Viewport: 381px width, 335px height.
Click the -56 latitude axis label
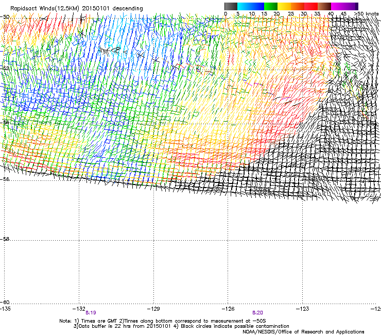[x=5, y=179]
